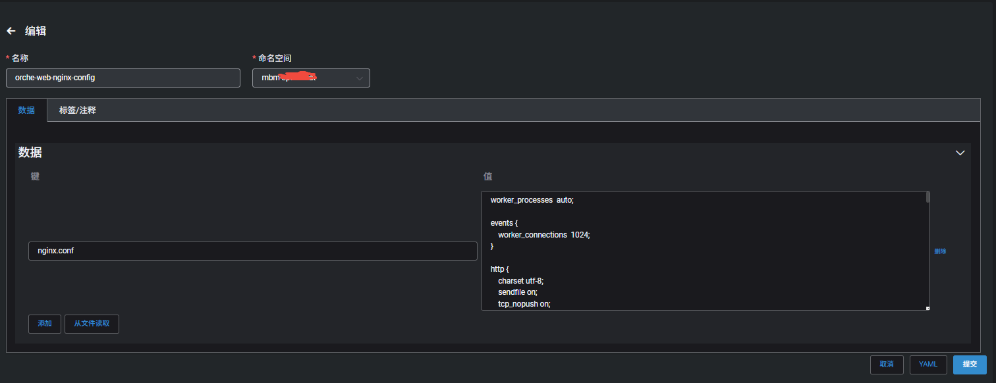This screenshot has width=996, height=383.
Task: Open the 命名空间 dropdown
Action: [311, 78]
